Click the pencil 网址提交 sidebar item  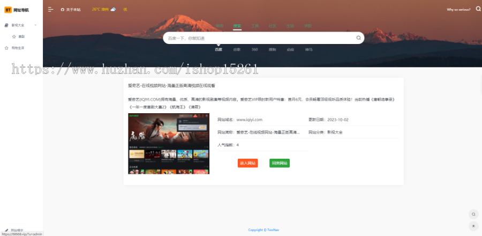point(14,230)
